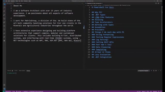This screenshot has height=92, width=165.
Task: Click the split editor icon in right group
Action: tap(158, 3)
